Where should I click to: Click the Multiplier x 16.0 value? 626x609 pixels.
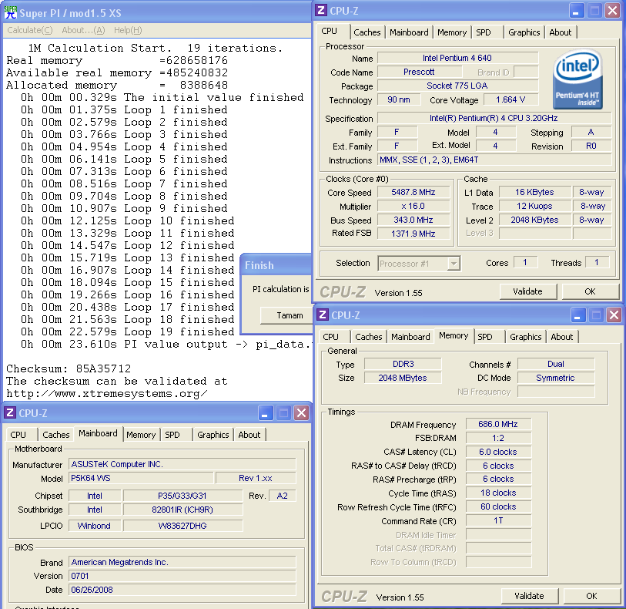(413, 206)
